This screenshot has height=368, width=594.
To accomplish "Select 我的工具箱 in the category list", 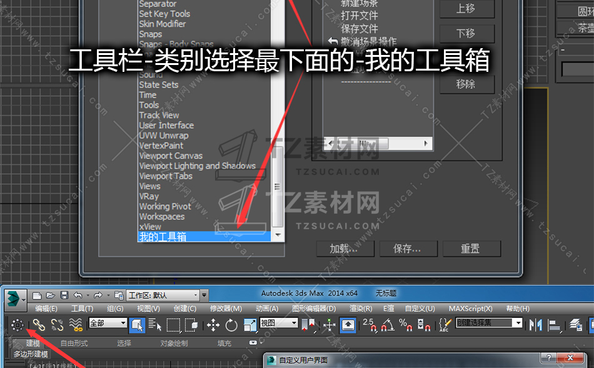I will [x=204, y=237].
